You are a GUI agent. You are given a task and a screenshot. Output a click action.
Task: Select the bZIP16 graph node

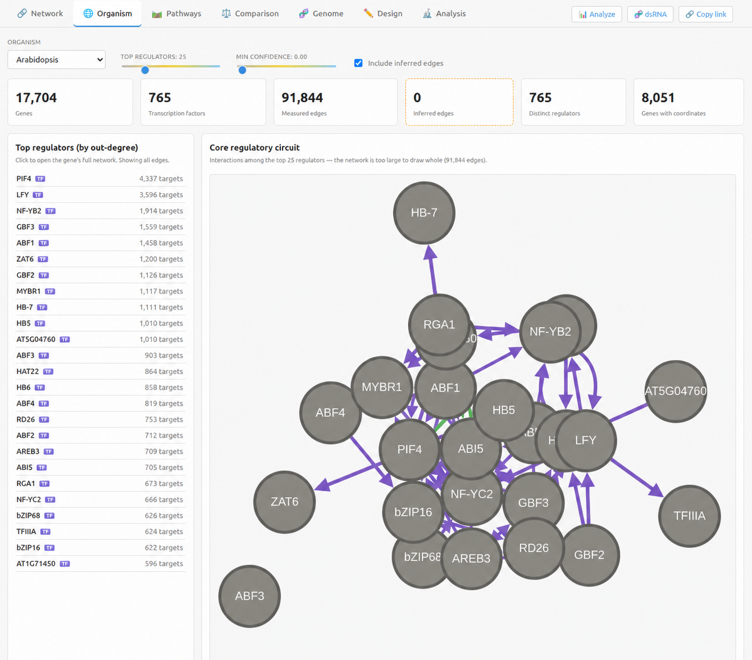pyautogui.click(x=413, y=512)
